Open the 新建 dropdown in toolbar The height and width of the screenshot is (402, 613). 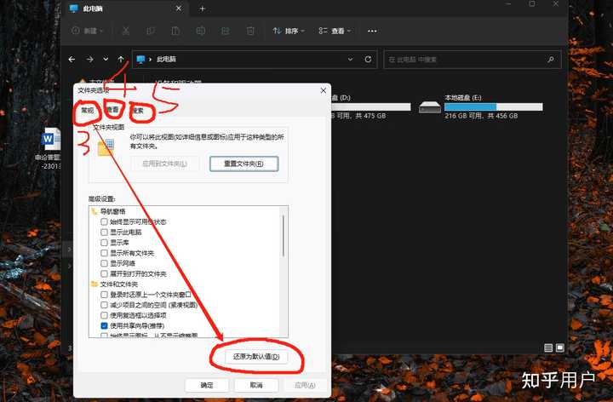pyautogui.click(x=88, y=31)
